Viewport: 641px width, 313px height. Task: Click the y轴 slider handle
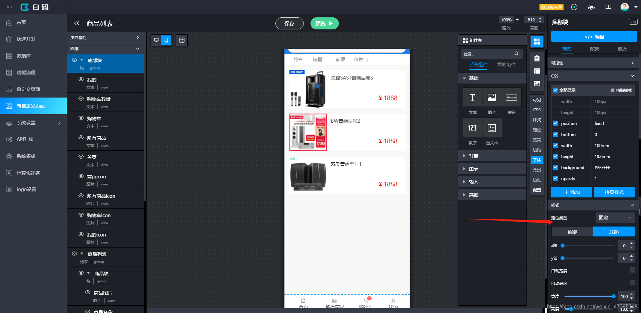(x=563, y=258)
